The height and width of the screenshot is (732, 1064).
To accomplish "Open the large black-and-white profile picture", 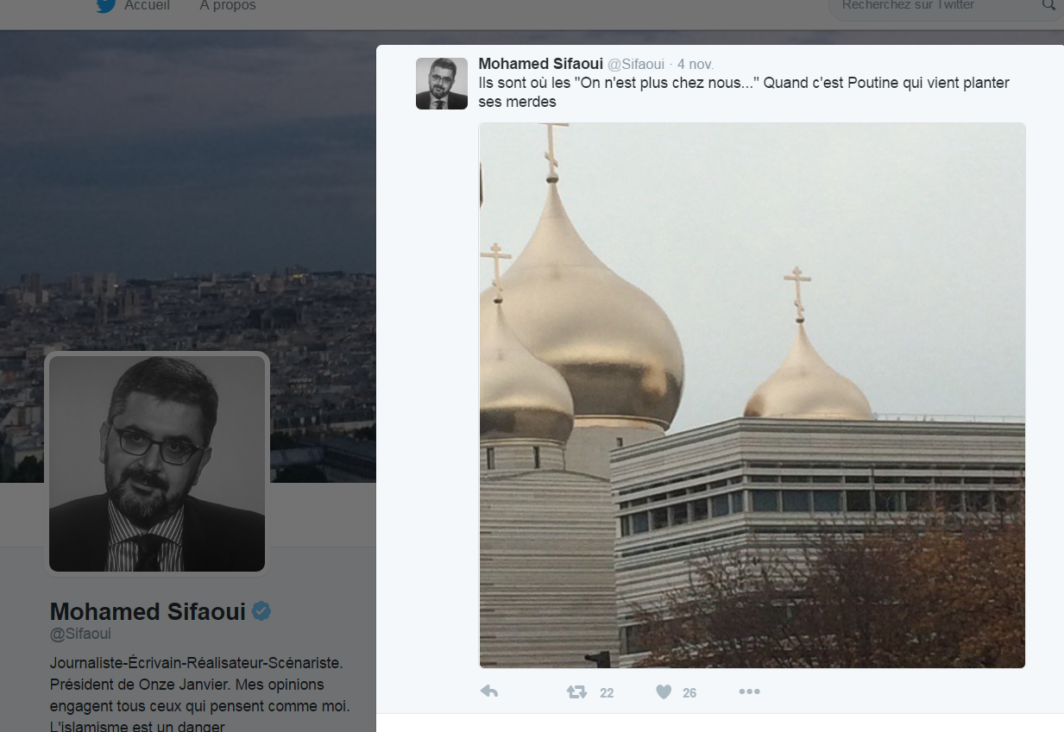I will pos(157,463).
